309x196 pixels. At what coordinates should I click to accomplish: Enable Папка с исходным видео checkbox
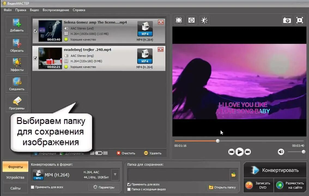pyautogui.click(x=129, y=189)
